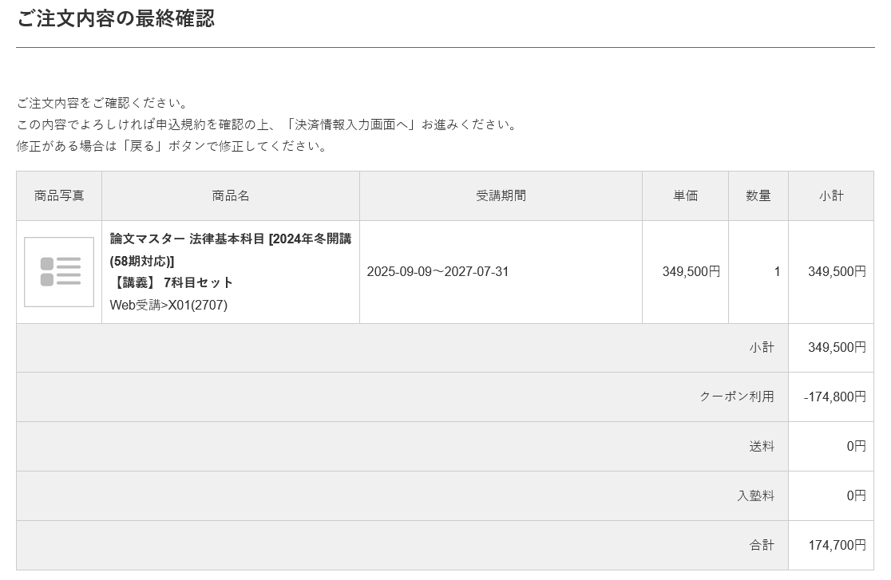Image resolution: width=891 pixels, height=580 pixels.
Task: Click the 商品名 column header
Action: pyautogui.click(x=231, y=195)
